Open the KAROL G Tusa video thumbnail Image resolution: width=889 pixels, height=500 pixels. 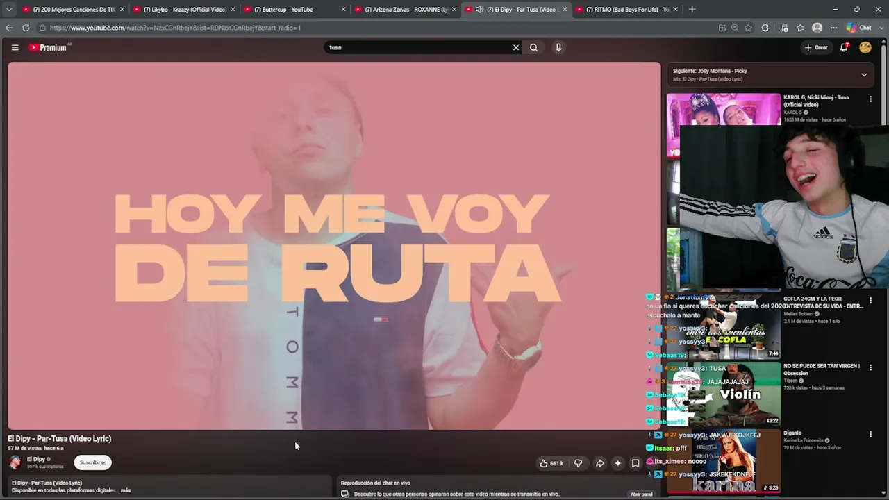(x=724, y=109)
